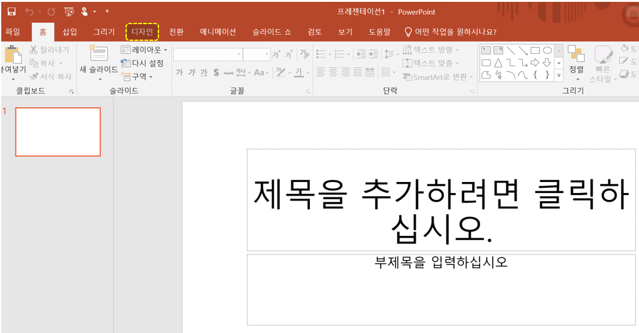Image resolution: width=639 pixels, height=333 pixels.
Task: Open the font name combo box
Action: pyautogui.click(x=208, y=54)
